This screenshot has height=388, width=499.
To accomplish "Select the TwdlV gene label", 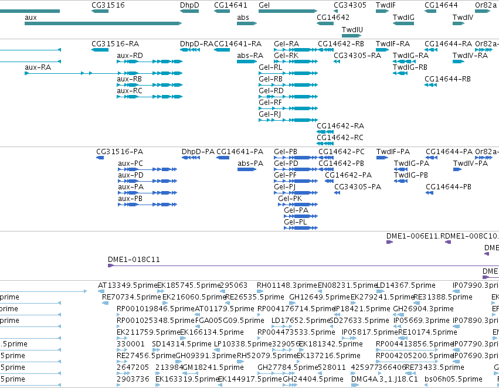I will point(463,18).
